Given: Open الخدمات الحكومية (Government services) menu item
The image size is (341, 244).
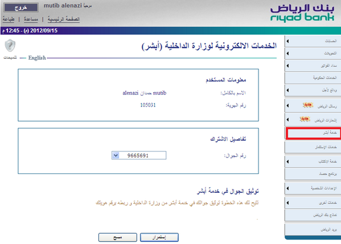Looking at the screenshot, I should pos(313,78).
